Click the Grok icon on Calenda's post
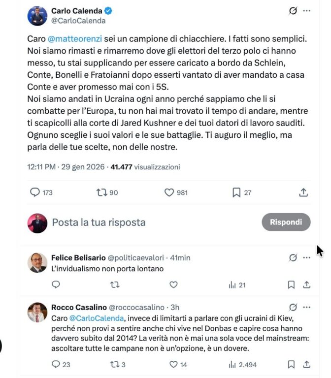 tap(294, 11)
